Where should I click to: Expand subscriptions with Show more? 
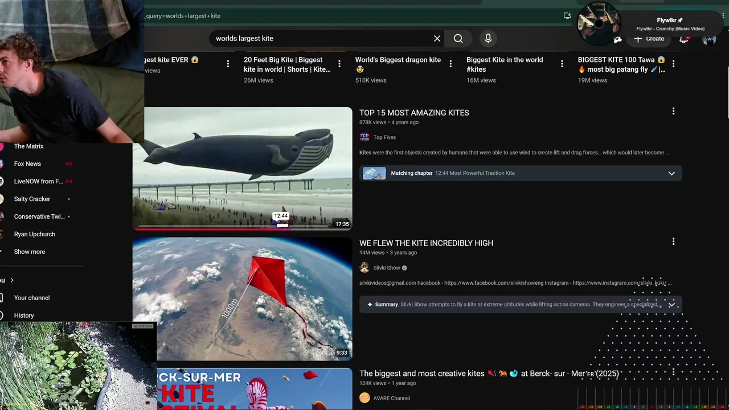tap(30, 252)
